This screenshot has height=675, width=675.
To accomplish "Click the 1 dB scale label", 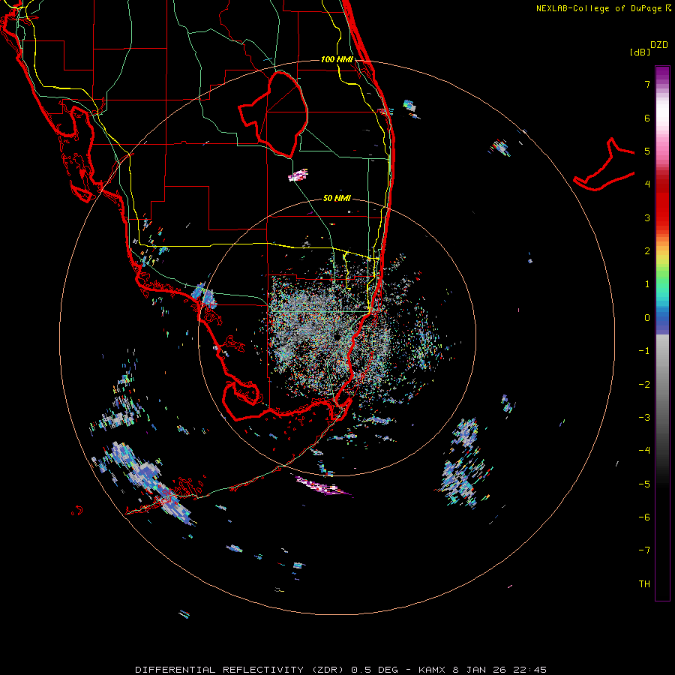I will [x=647, y=284].
